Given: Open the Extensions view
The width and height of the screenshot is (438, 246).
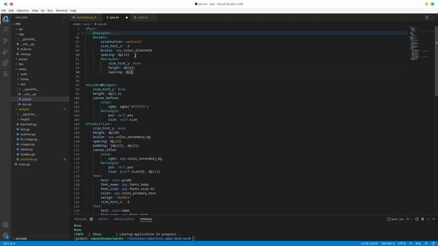Looking at the screenshot, I should click(5, 63).
